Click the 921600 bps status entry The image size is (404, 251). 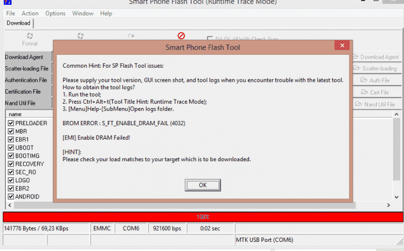point(167,228)
